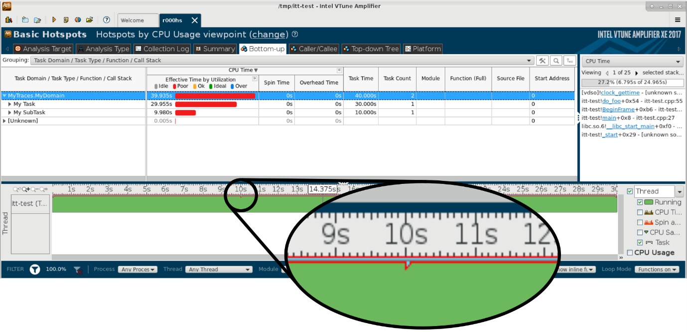The image size is (687, 332).
Task: Uncheck the Running checkbox in the legend
Action: click(640, 202)
